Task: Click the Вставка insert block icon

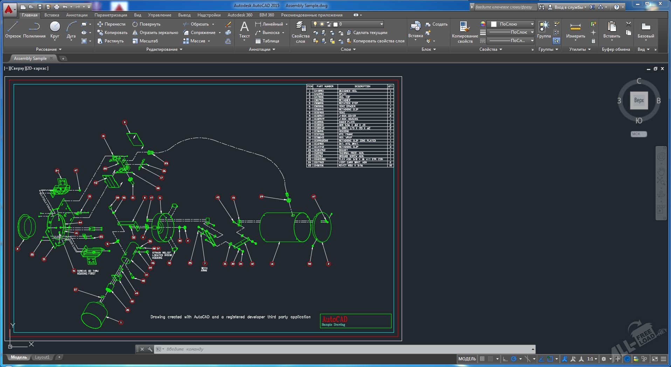Action: 415,30
